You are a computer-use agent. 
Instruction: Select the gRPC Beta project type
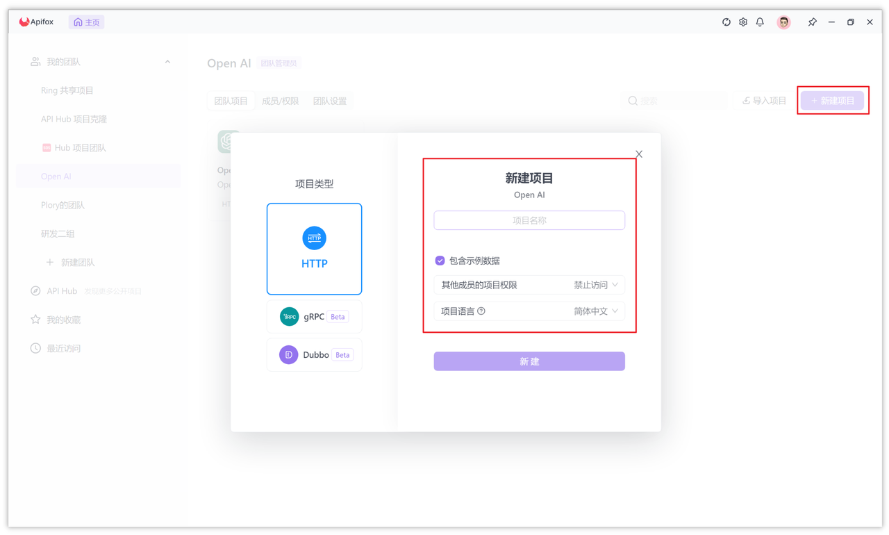coord(314,316)
